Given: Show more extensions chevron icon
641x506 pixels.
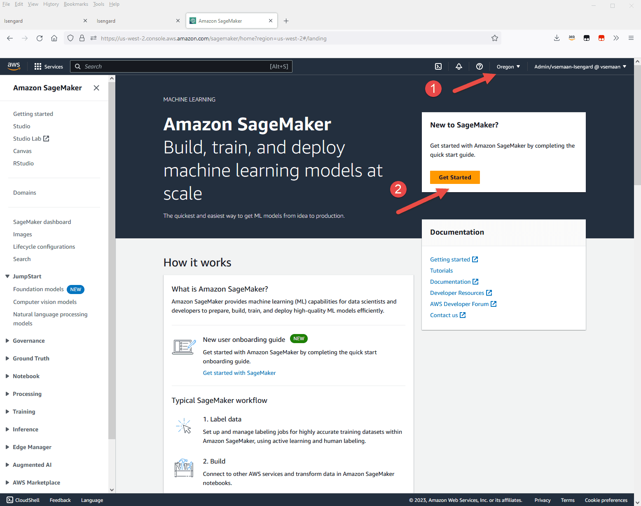Looking at the screenshot, I should [x=616, y=38].
